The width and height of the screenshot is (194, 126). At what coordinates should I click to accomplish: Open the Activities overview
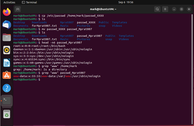(9, 2)
